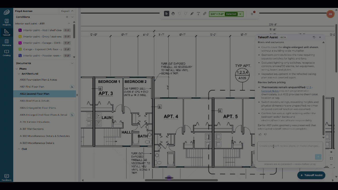Collapse the Documents section
Image resolution: width=338 pixels, height=190 pixels.
click(x=72, y=63)
